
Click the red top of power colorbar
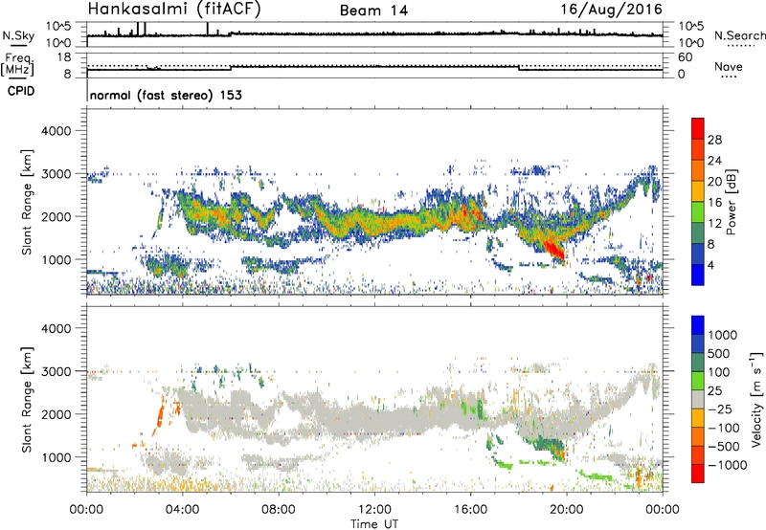coord(698,128)
